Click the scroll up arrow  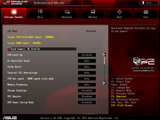pyautogui.click(x=104, y=54)
